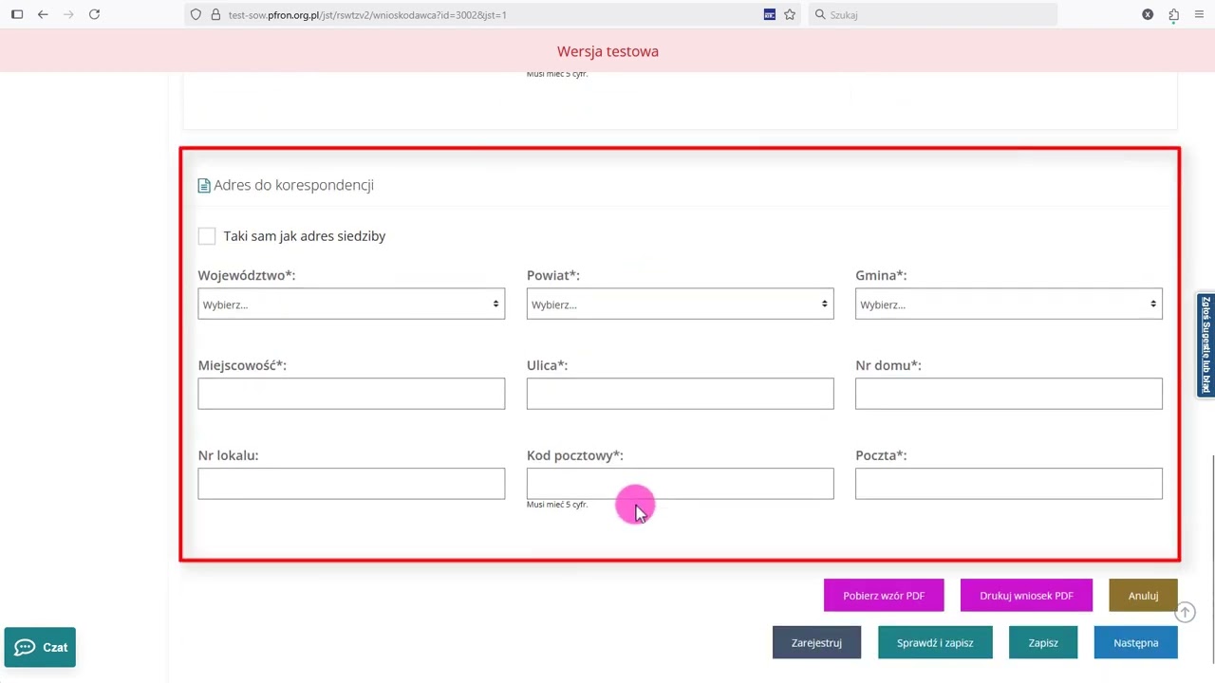Open the Powiat select list
The height and width of the screenshot is (683, 1215).
[x=680, y=305]
